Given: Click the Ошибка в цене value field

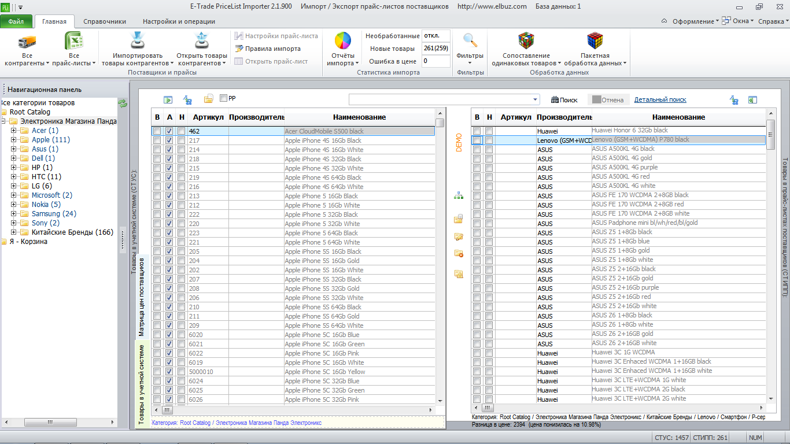Looking at the screenshot, I should point(435,61).
